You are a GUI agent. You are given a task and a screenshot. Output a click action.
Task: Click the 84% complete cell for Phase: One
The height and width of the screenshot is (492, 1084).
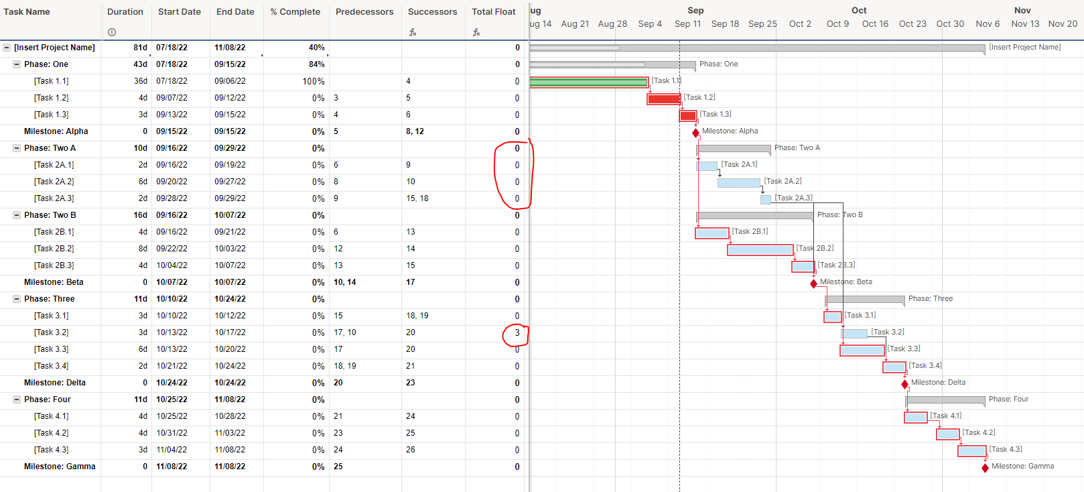point(317,64)
